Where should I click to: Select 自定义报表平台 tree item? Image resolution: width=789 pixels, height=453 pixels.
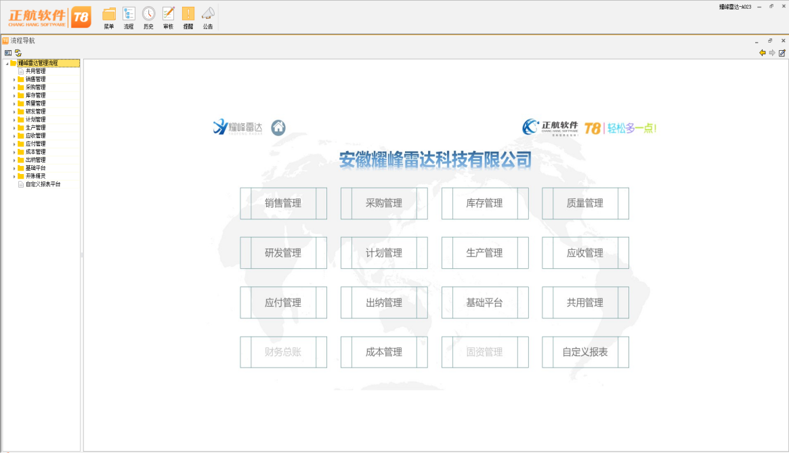pyautogui.click(x=43, y=184)
